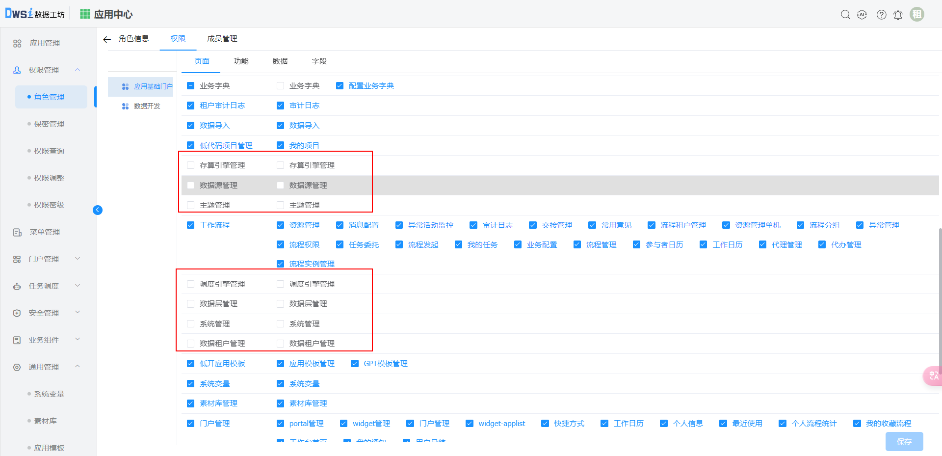This screenshot has height=456, width=942.
Task: Click the floating translate widget icon
Action: (933, 376)
